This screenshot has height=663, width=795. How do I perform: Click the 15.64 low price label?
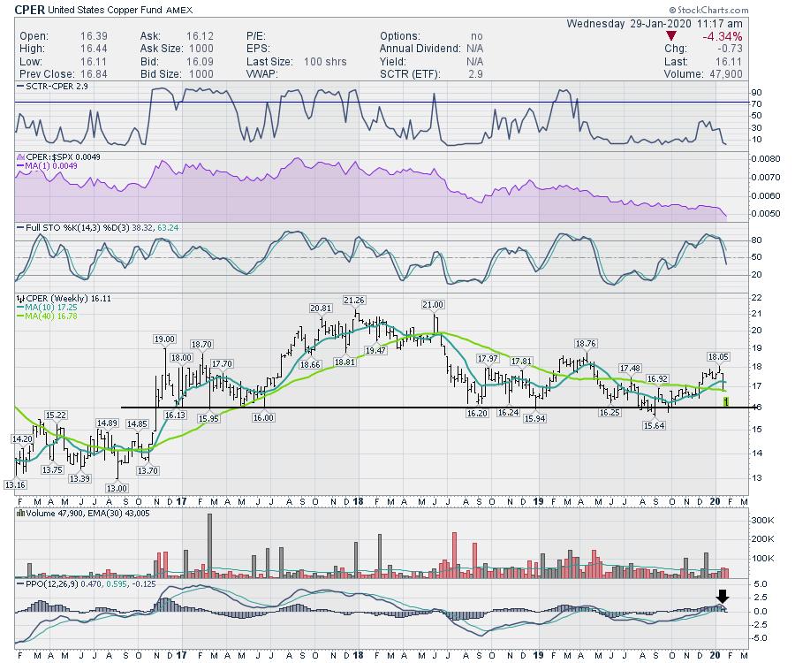pos(655,425)
